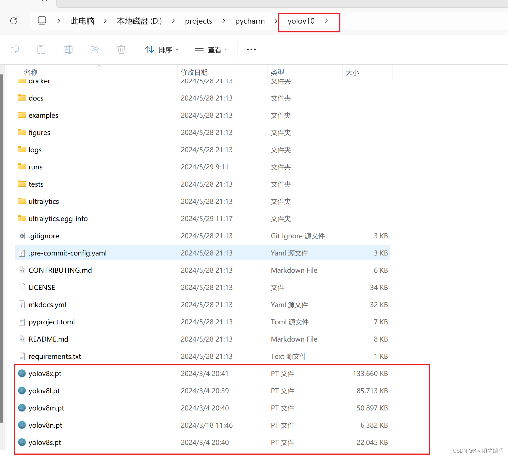Image resolution: width=508 pixels, height=456 pixels.
Task: Sort by 类型 column header
Action: 277,72
